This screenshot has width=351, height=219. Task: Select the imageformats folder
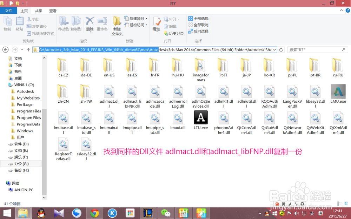coord(201,70)
